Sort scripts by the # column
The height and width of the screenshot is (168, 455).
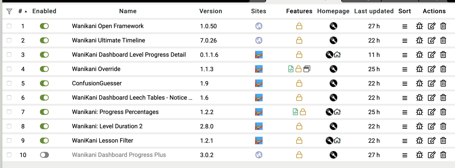[x=20, y=11]
